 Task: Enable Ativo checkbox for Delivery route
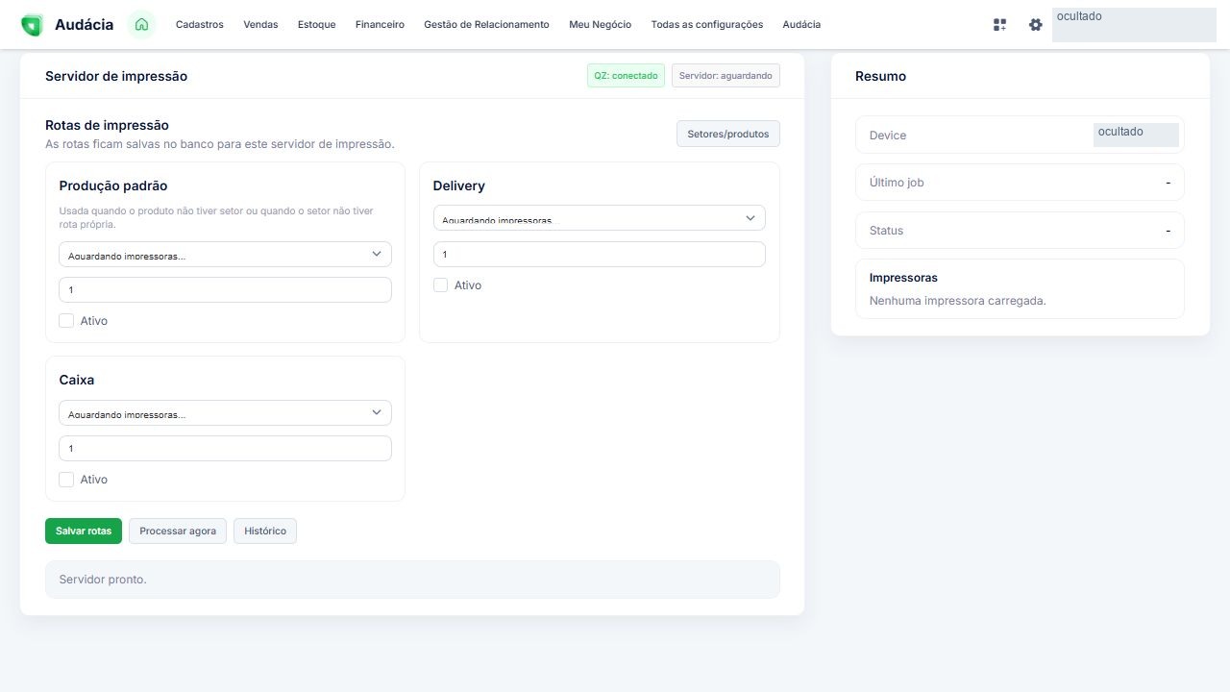click(x=440, y=285)
